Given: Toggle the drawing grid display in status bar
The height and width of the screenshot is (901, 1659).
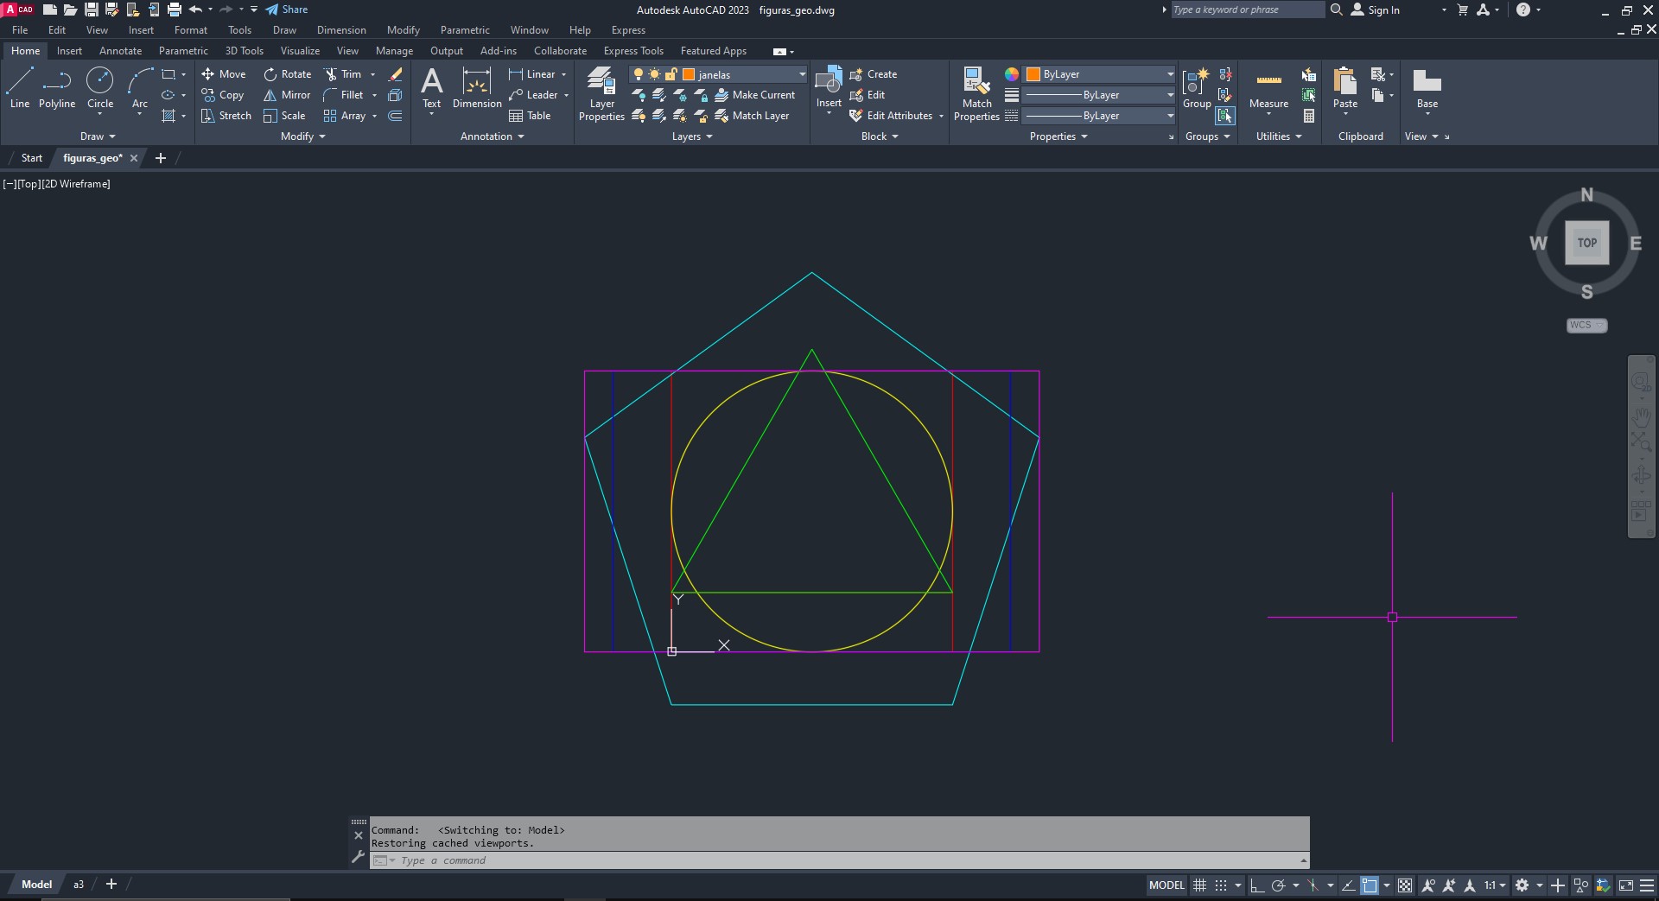Looking at the screenshot, I should (x=1199, y=885).
